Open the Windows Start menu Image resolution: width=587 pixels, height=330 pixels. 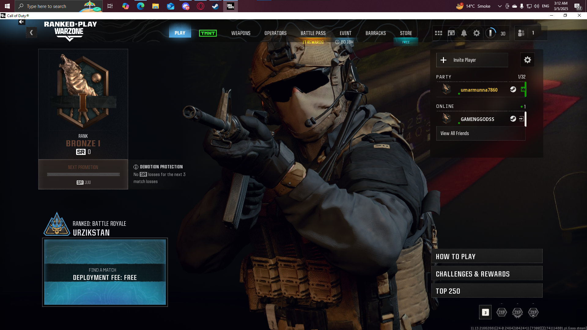[7, 6]
